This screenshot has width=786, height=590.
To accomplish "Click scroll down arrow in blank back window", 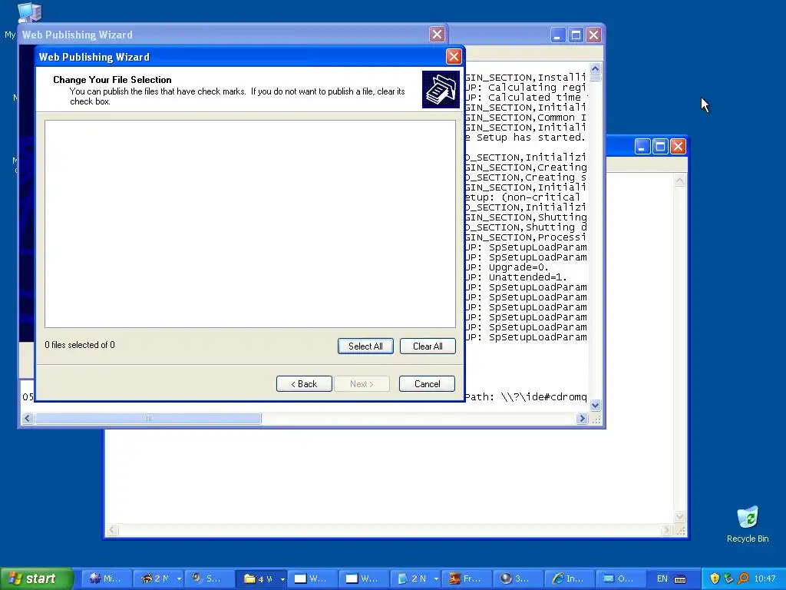I will tap(680, 516).
